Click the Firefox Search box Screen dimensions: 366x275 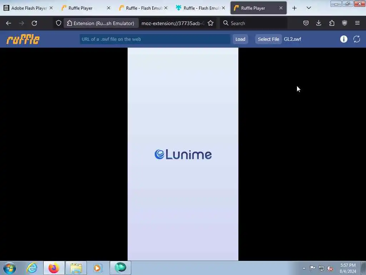pos(253,23)
